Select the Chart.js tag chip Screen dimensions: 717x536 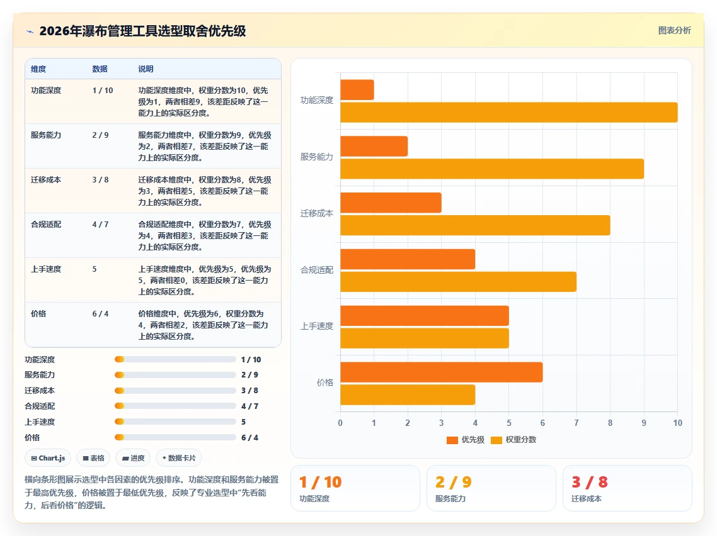48,458
